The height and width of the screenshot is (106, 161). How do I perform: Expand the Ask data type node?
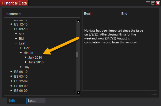click(x=16, y=34)
